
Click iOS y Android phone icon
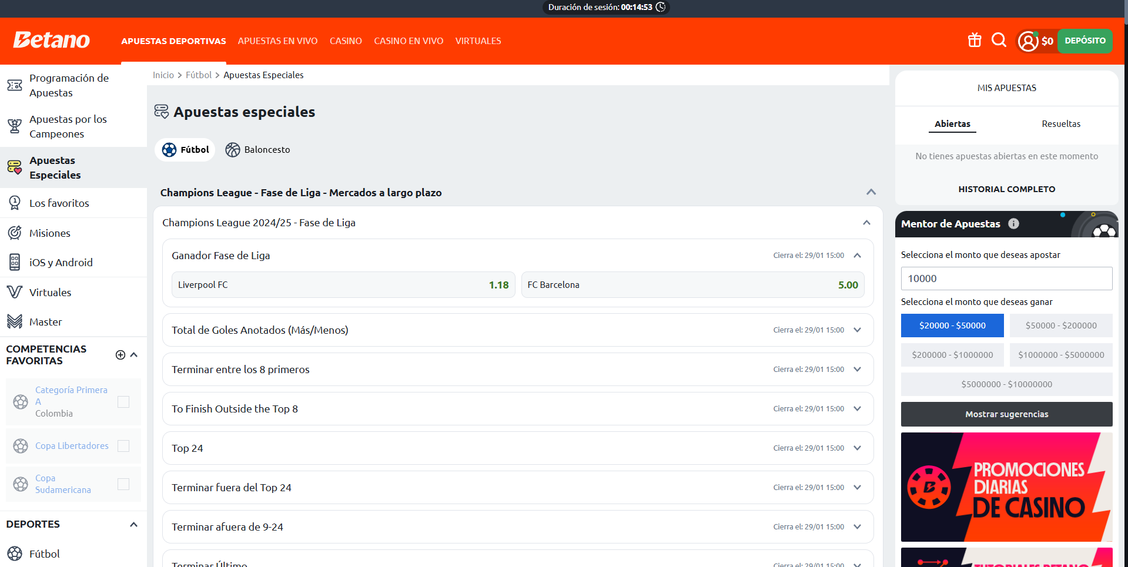(x=15, y=262)
